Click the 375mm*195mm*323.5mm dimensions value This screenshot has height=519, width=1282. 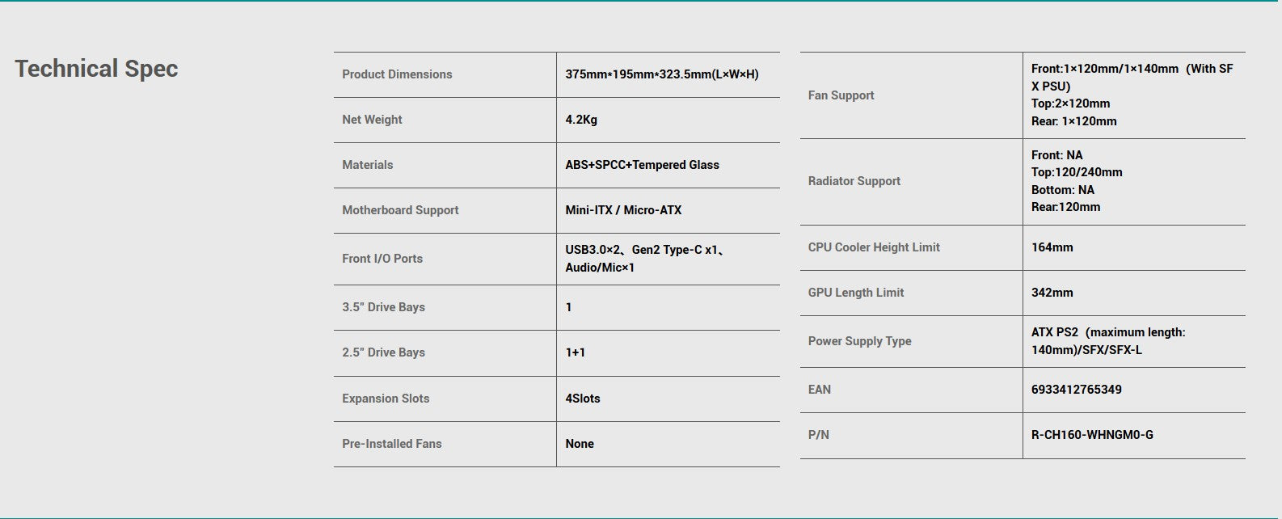click(x=662, y=74)
